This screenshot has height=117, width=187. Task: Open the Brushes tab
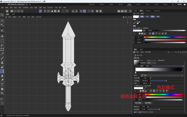point(148,11)
